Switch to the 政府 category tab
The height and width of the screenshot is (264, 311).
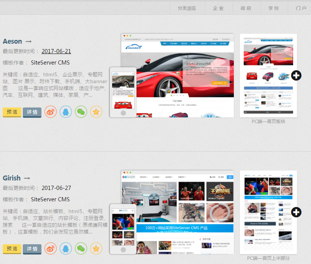(246, 8)
